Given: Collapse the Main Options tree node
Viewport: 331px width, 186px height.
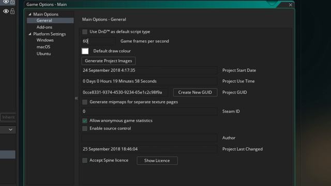Looking at the screenshot, I should (x=30, y=14).
